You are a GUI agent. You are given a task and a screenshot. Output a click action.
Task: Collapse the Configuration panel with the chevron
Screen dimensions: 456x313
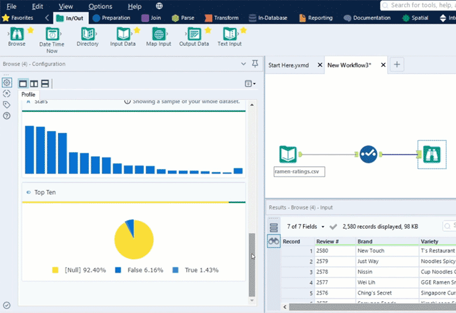pos(244,64)
